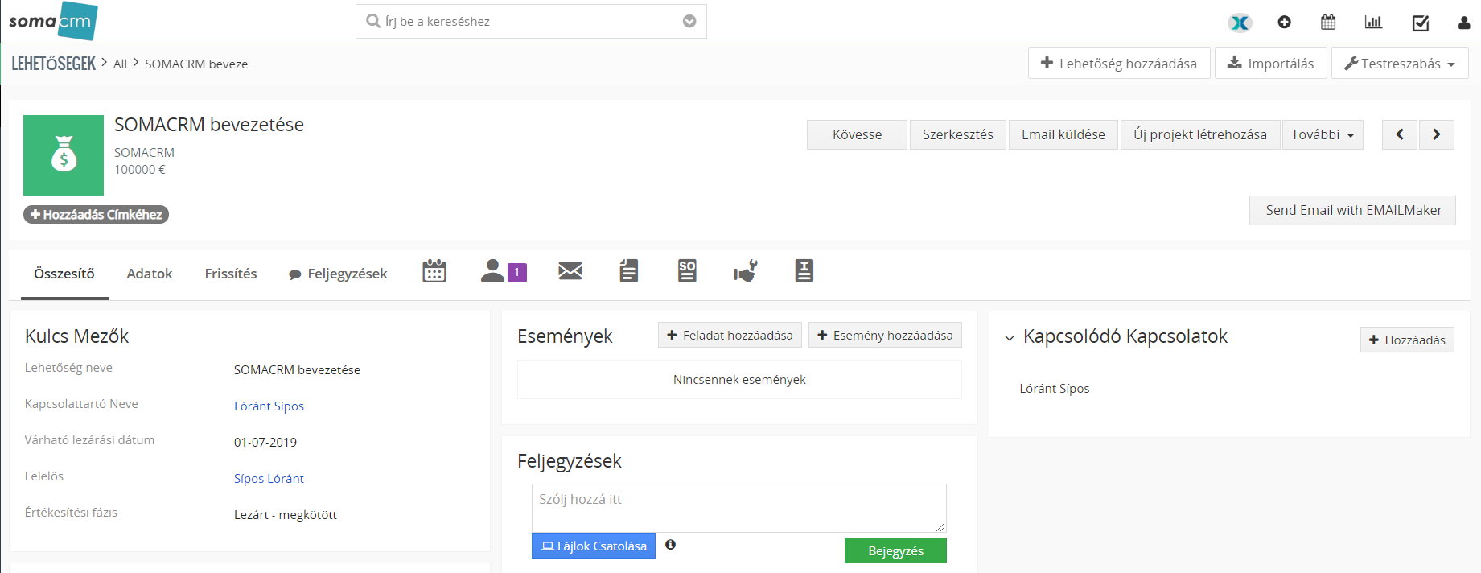Open the contacts person icon tab

coord(492,271)
